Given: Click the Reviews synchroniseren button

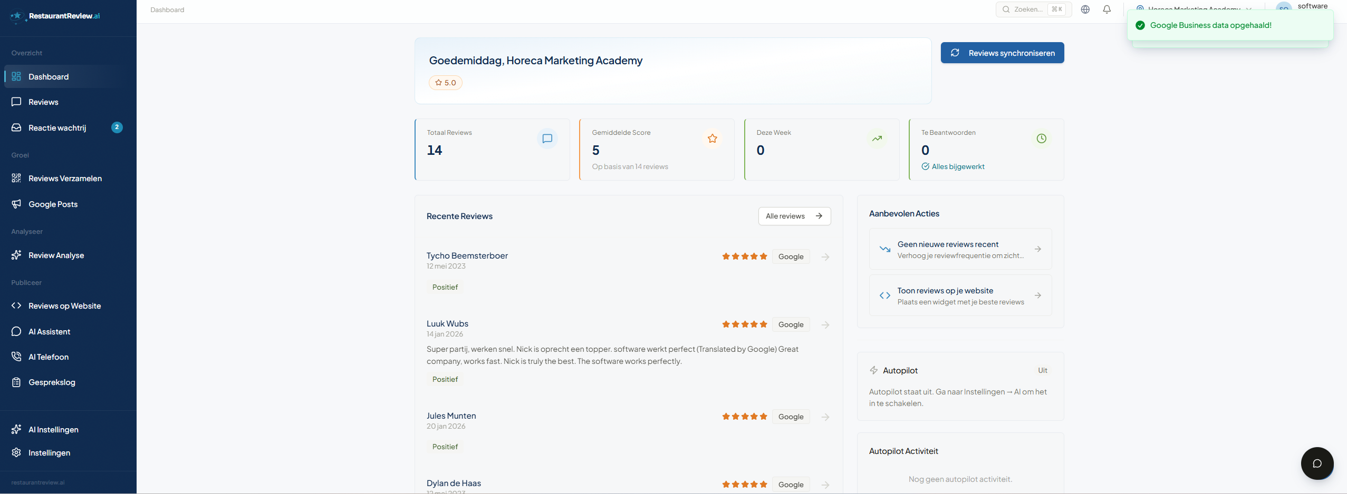Looking at the screenshot, I should click(1002, 53).
